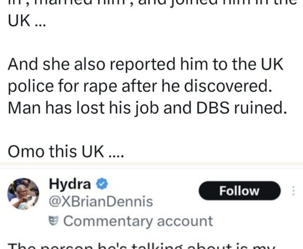
Task: Click the Hydra display name
Action: [x=70, y=184]
